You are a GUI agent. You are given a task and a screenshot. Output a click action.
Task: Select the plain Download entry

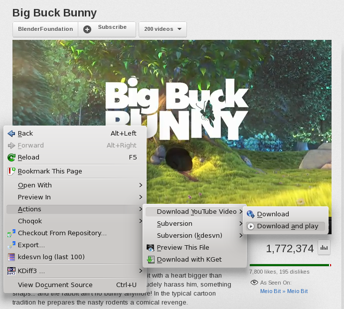coord(286,214)
